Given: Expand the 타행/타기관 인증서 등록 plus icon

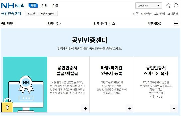Looking at the screenshot, I should [x=130, y=108].
